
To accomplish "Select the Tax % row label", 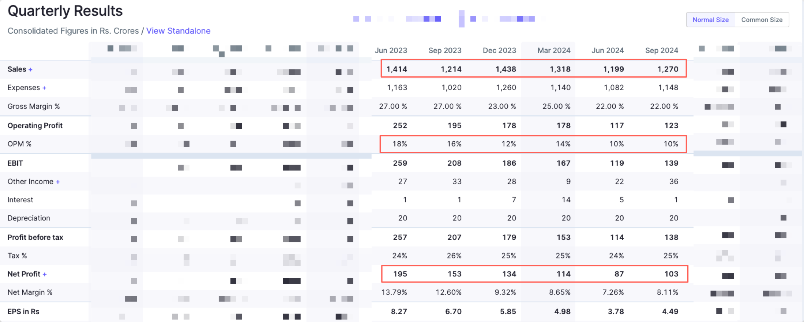I will click(17, 256).
